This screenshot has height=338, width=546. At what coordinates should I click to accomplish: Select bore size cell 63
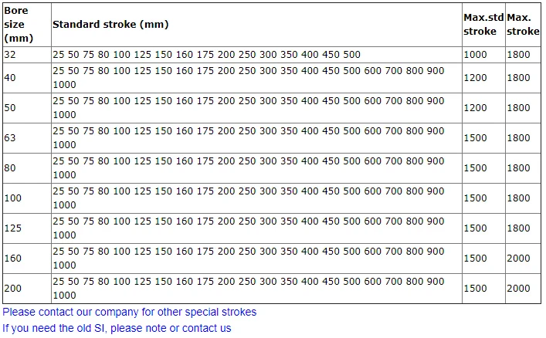click(x=27, y=138)
